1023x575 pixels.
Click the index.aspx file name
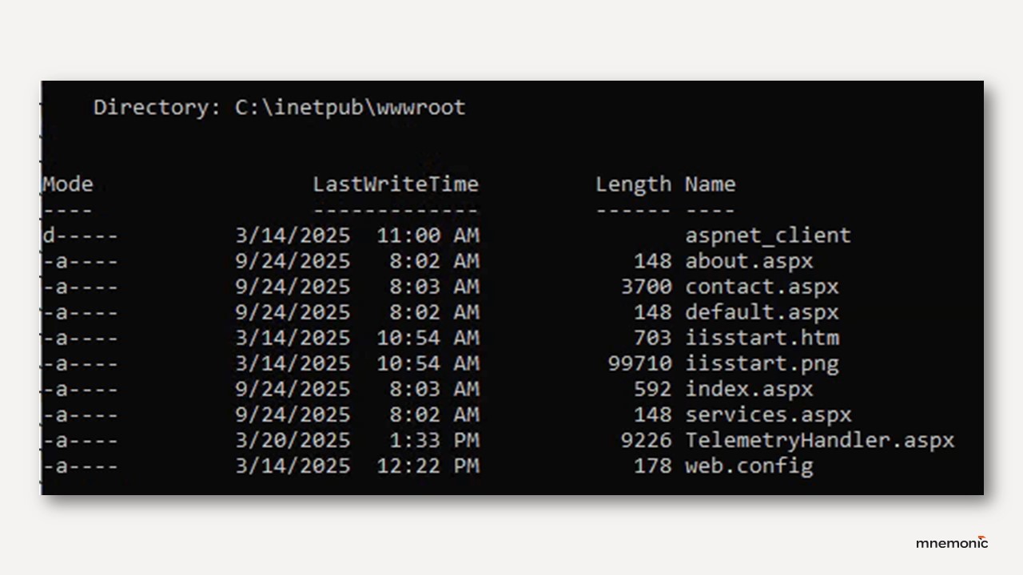point(748,389)
